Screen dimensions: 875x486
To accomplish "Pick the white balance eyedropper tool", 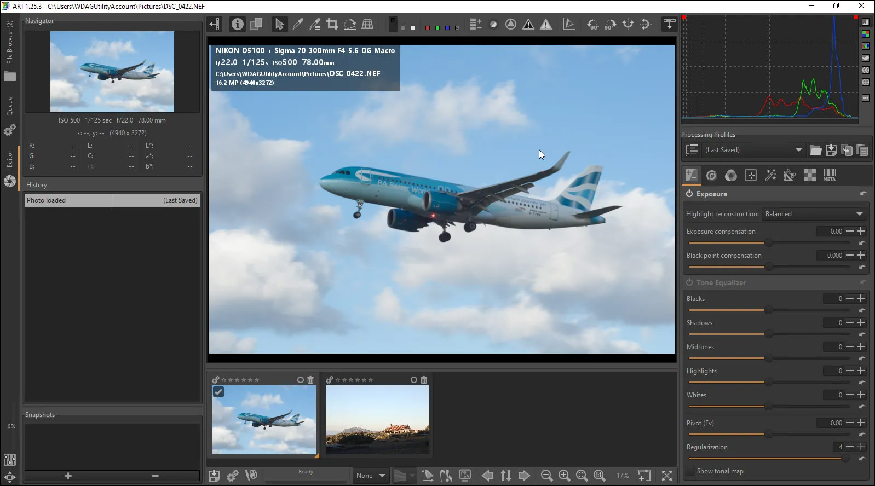I will pyautogui.click(x=297, y=24).
